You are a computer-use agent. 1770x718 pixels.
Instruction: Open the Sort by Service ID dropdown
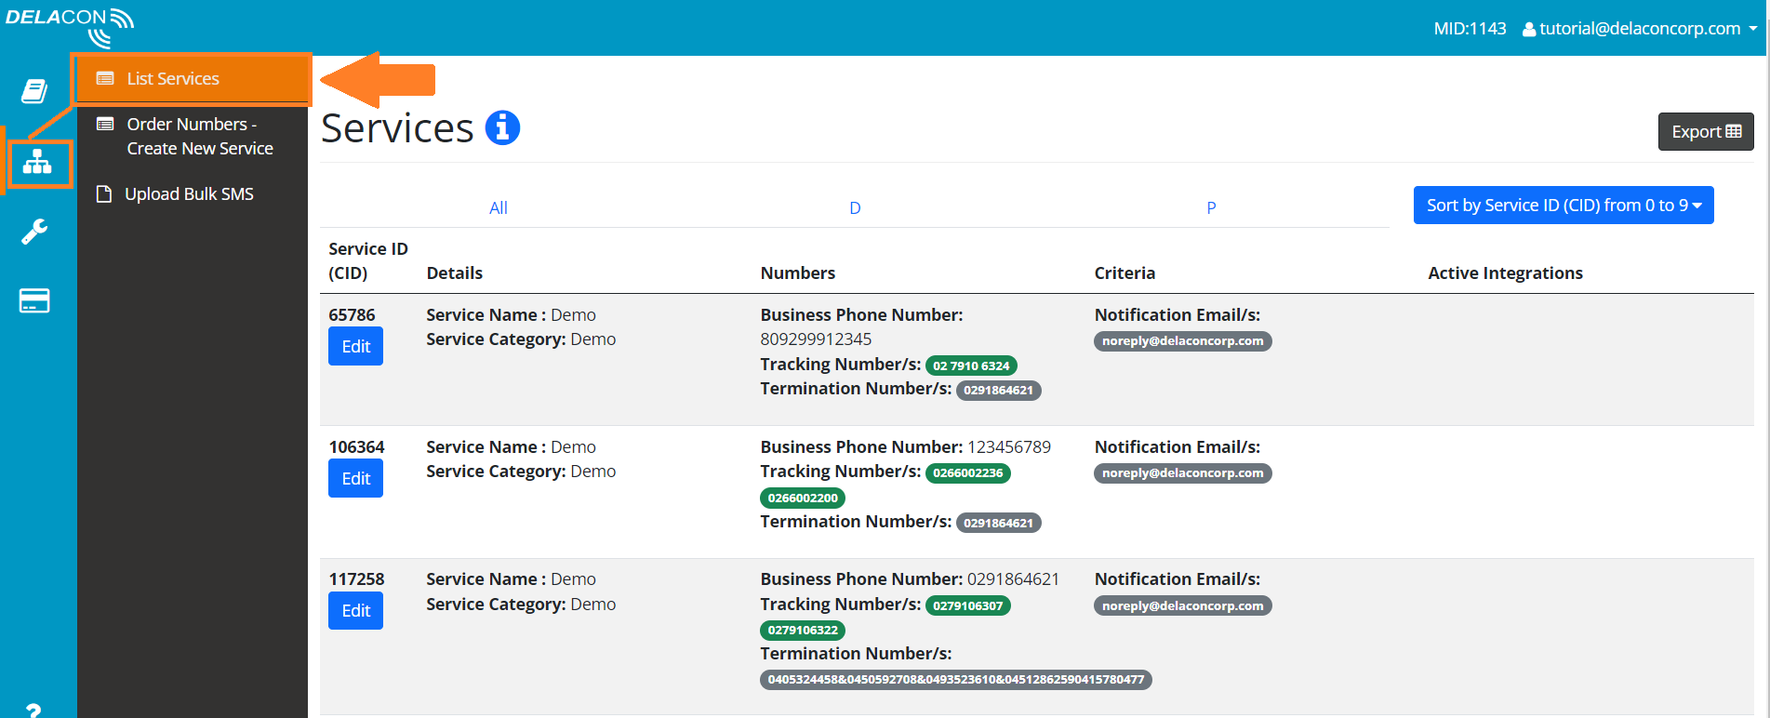(1564, 206)
